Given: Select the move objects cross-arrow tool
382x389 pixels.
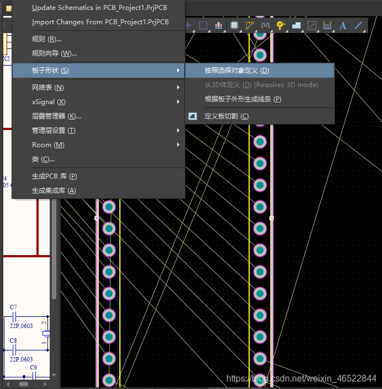Looking at the screenshot, I should (x=188, y=25).
